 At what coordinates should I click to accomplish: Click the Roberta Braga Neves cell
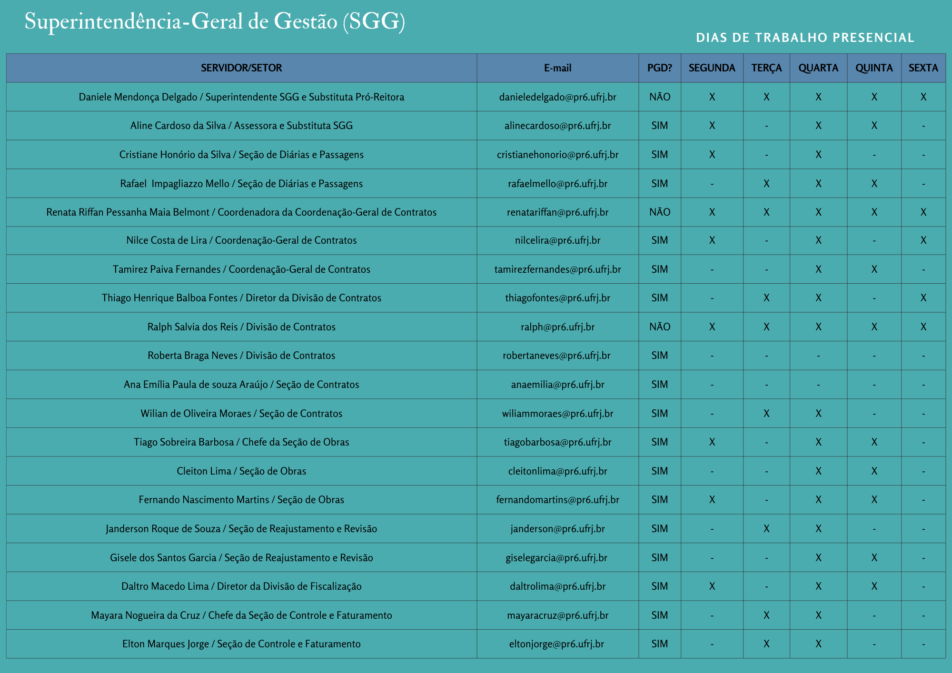click(x=241, y=356)
